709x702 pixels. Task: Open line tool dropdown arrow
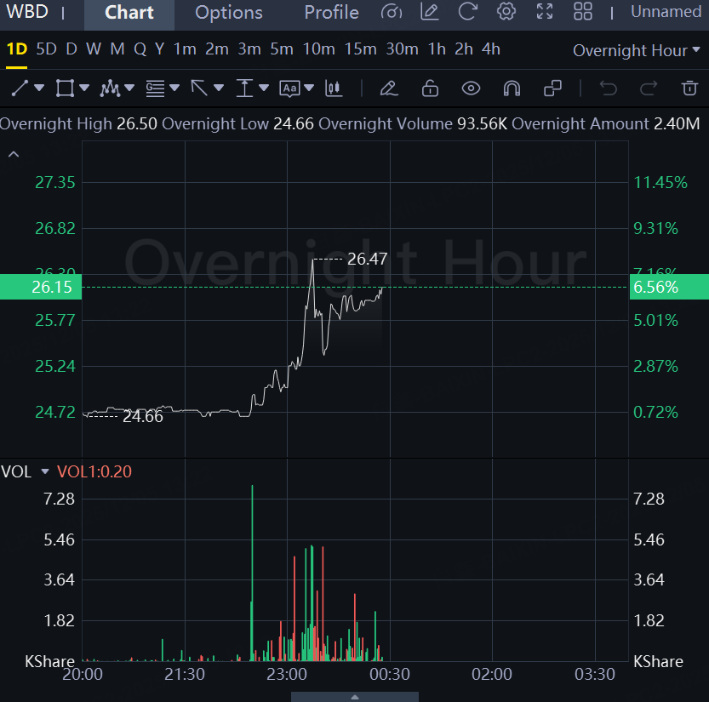pos(39,88)
